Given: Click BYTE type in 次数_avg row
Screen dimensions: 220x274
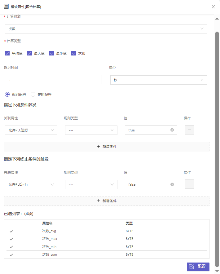Looking at the screenshot, I should click(130, 231).
